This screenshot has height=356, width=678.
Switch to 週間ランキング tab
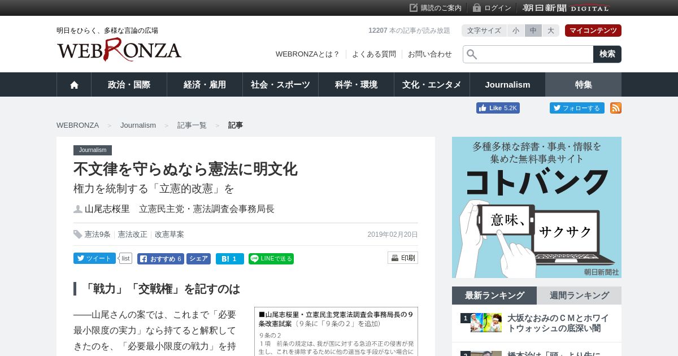[579, 296]
